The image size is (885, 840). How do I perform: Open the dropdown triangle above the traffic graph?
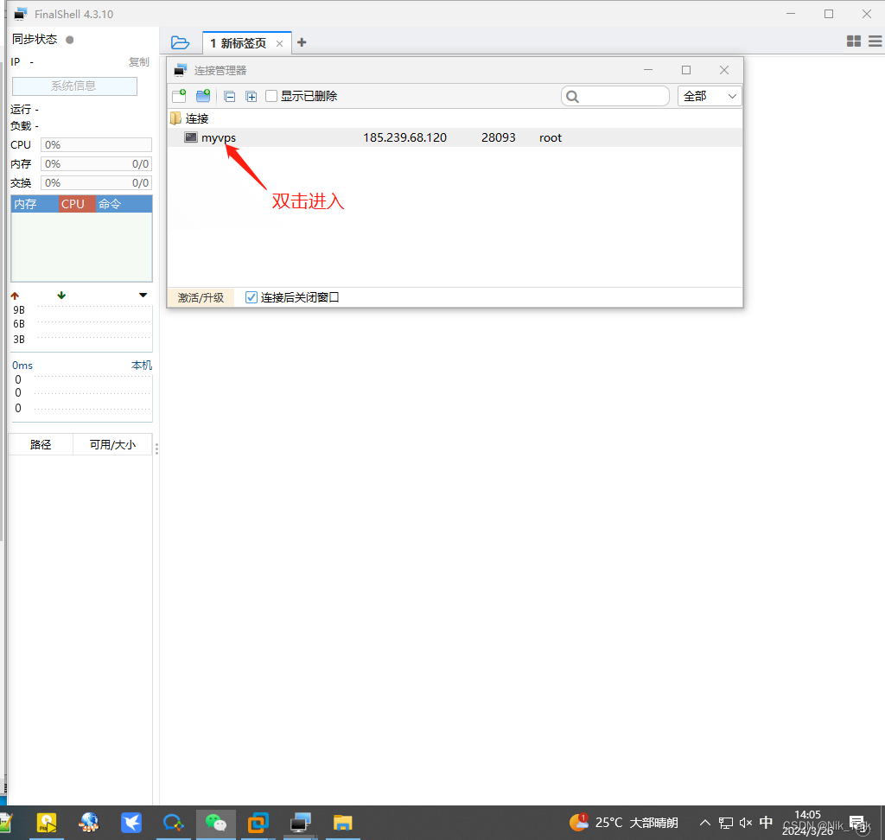tap(143, 295)
